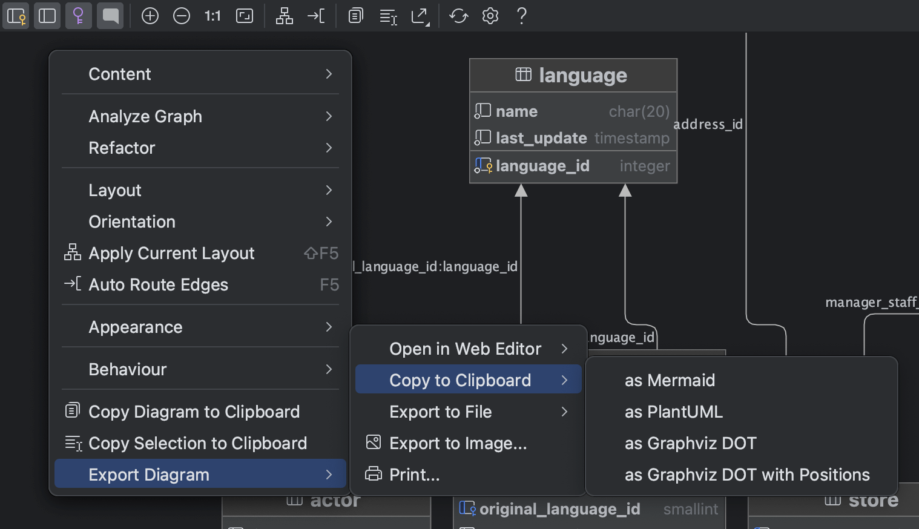Toggle the comments visibility button

tap(110, 16)
